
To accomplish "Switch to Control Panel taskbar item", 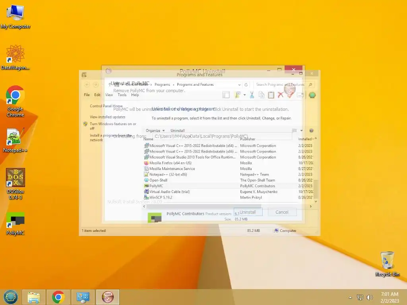I will tap(83, 297).
